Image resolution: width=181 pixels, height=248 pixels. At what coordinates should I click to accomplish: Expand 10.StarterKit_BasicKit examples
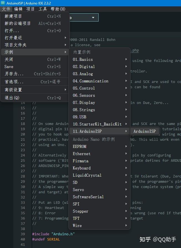tap(100, 124)
